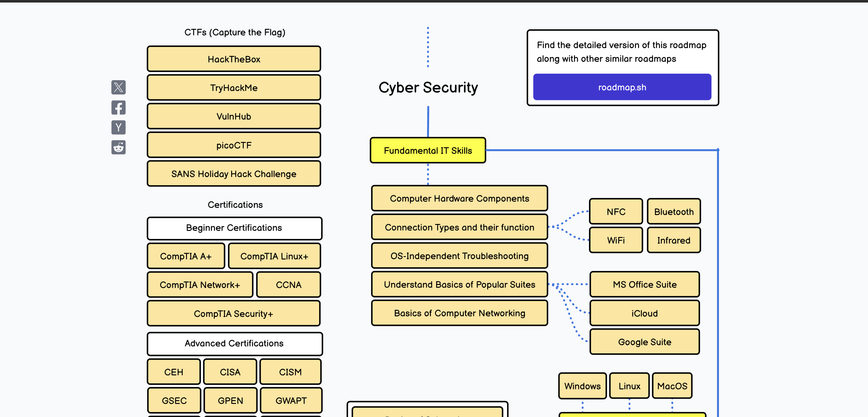Expand the Advanced Certifications section
This screenshot has height=417, width=868.
pos(234,343)
